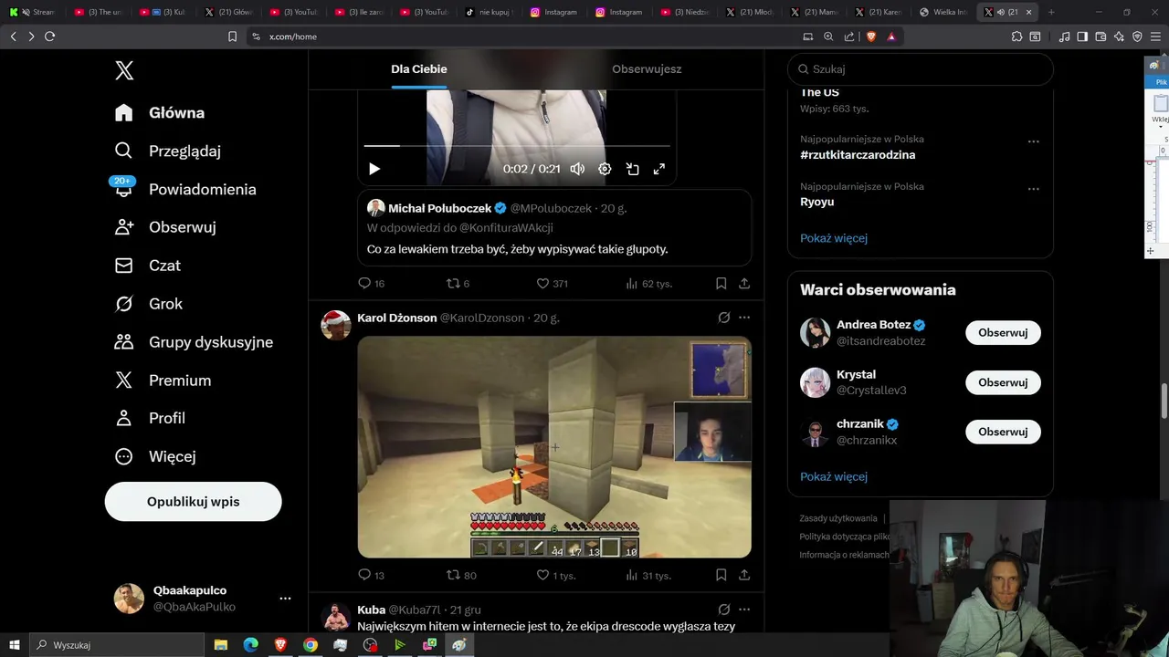The height and width of the screenshot is (657, 1169).
Task: Open Premium subscription page
Action: click(163, 381)
